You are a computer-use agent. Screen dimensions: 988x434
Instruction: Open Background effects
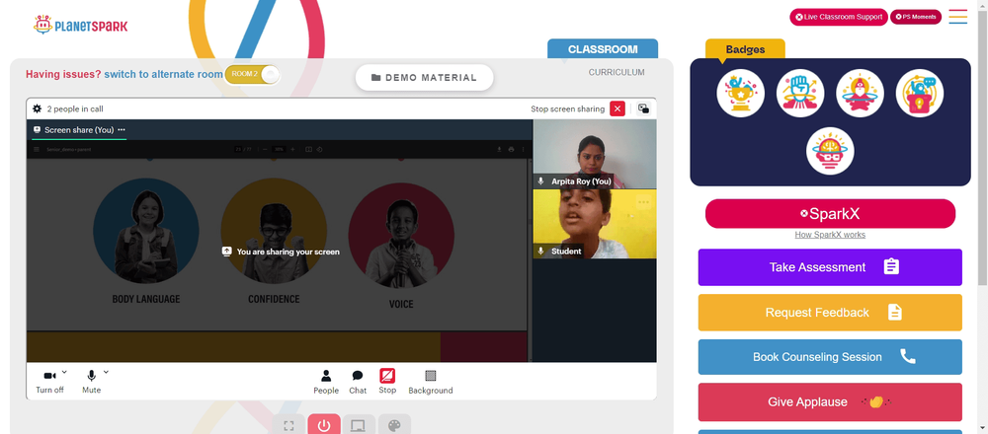(431, 382)
